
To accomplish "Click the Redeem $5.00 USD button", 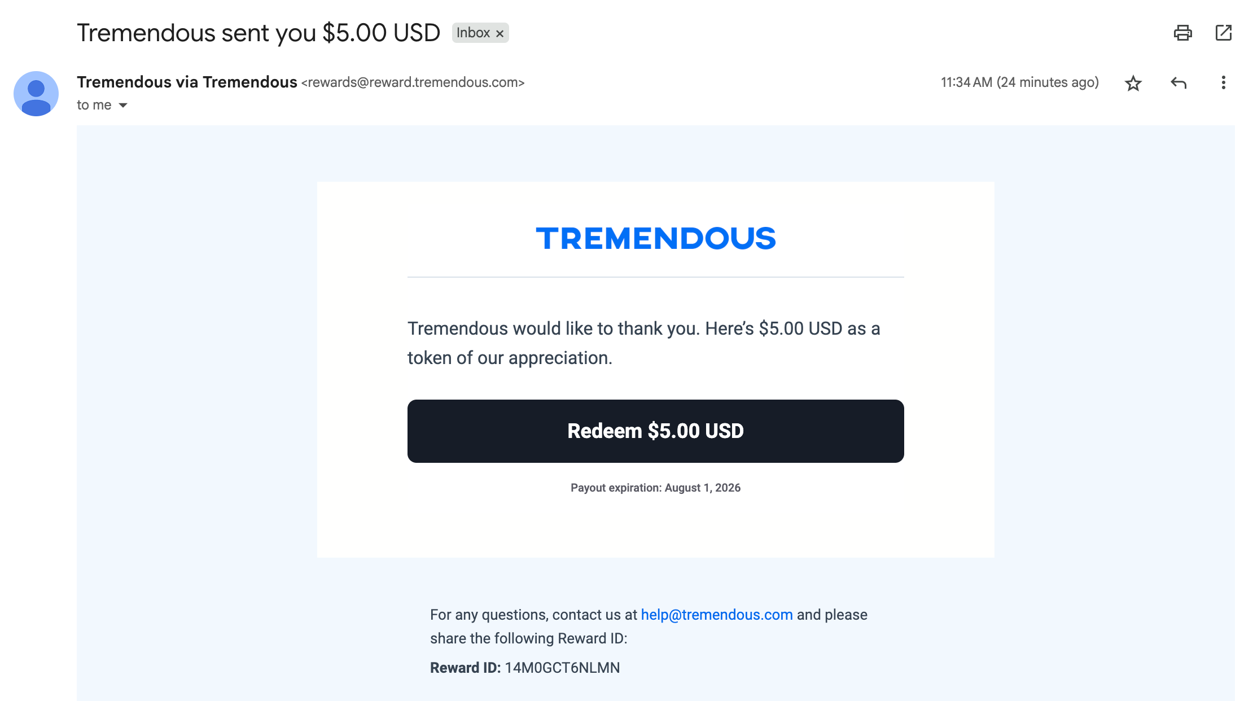I will tap(655, 431).
